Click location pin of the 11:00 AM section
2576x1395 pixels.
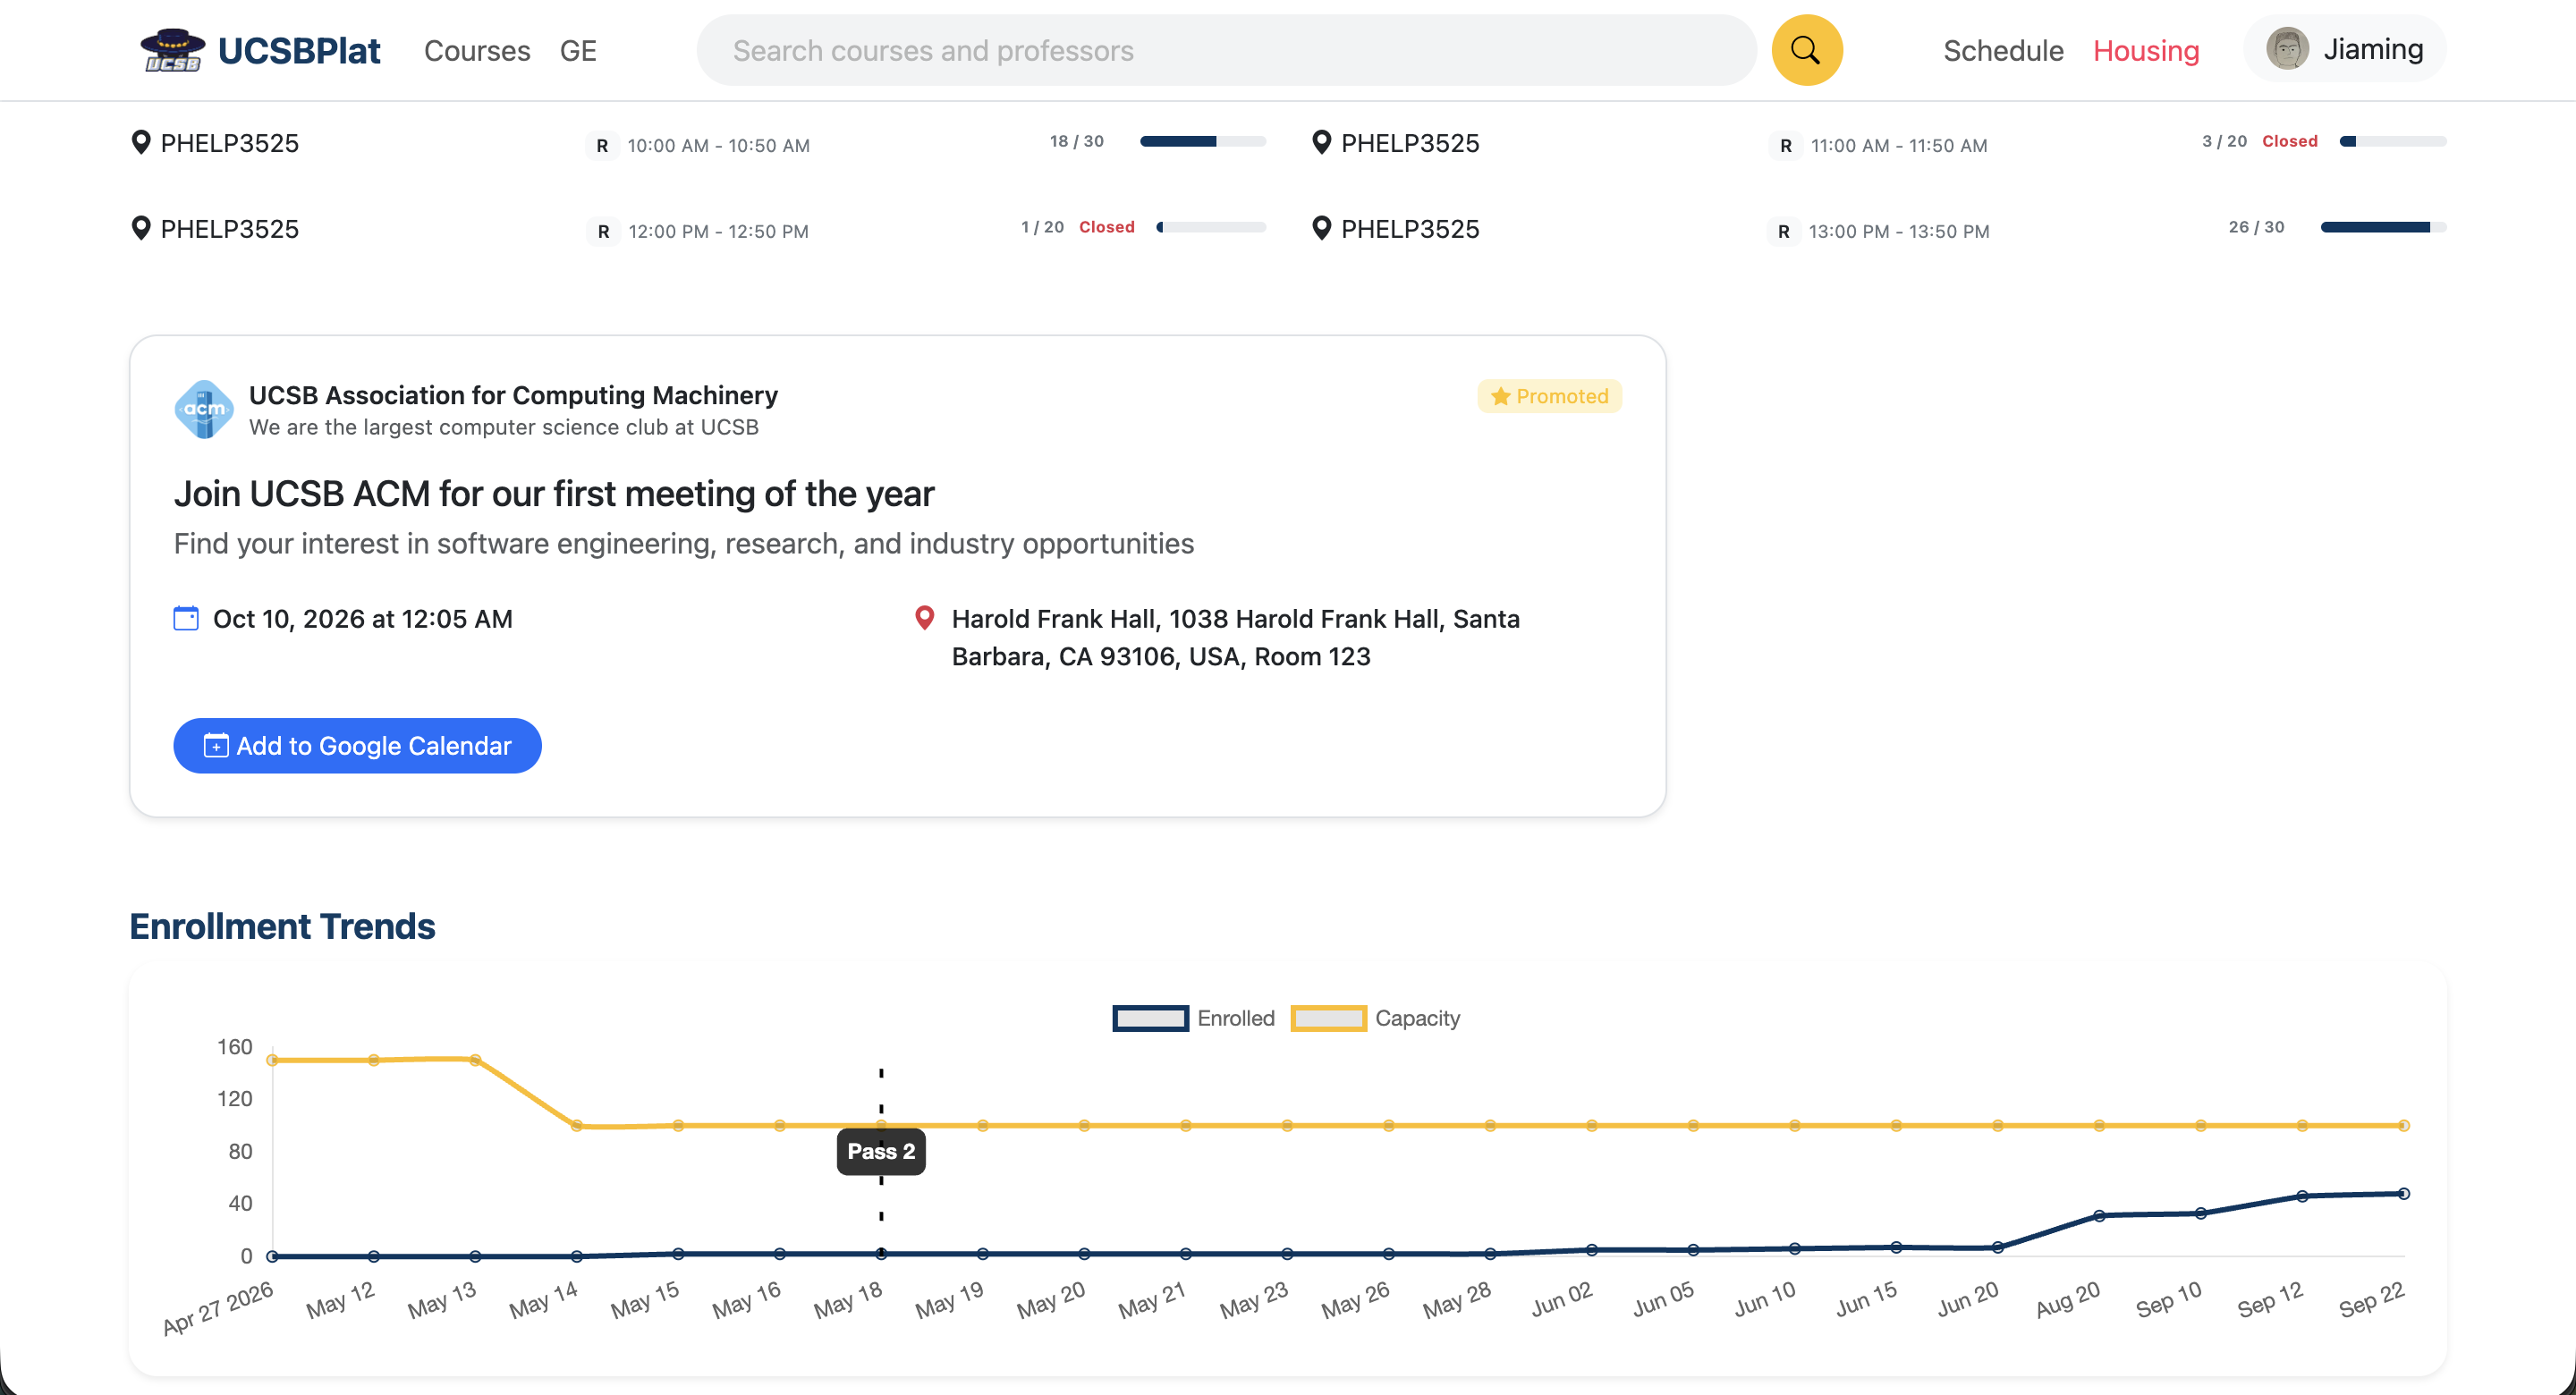tap(1321, 143)
